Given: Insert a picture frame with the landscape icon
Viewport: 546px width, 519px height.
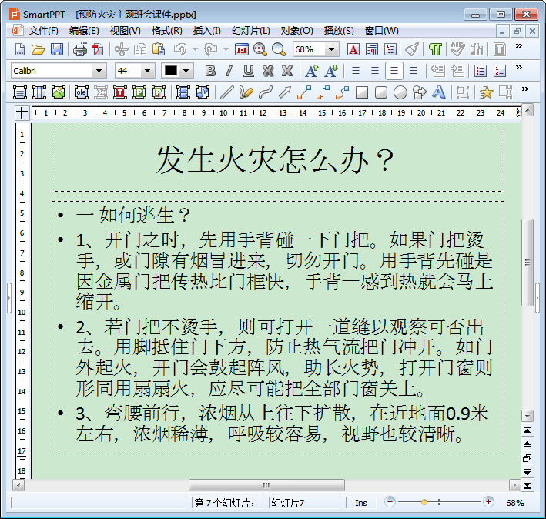Looking at the screenshot, I should pos(59,92).
